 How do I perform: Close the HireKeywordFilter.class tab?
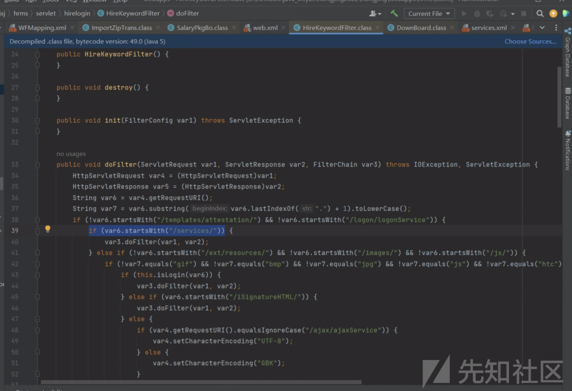click(377, 28)
